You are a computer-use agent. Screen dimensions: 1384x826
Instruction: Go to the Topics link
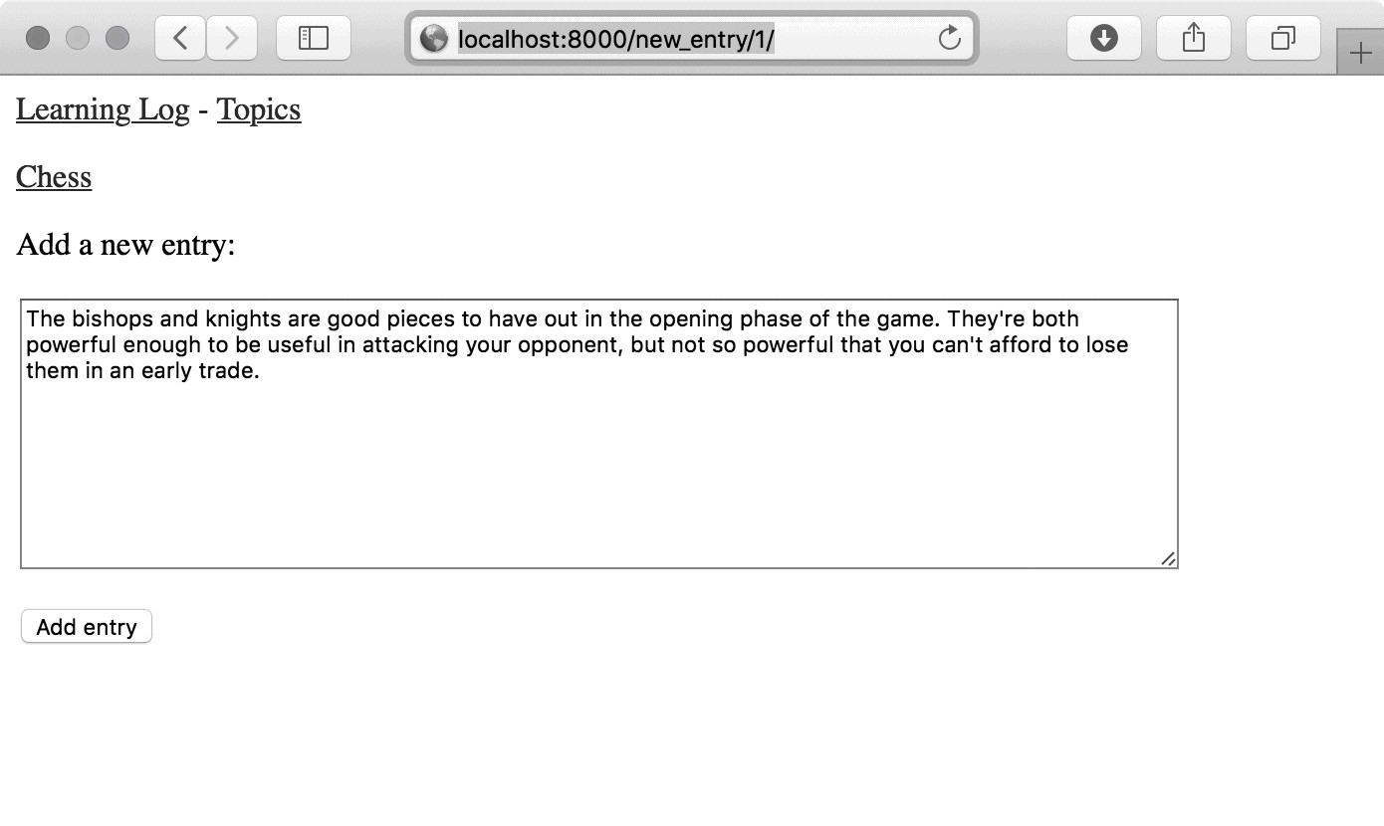tap(259, 109)
